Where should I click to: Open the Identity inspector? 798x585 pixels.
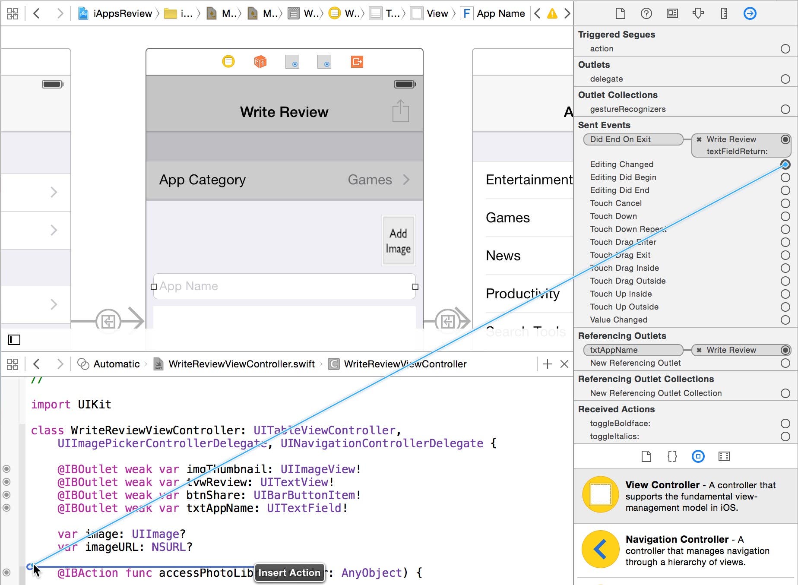click(x=672, y=13)
